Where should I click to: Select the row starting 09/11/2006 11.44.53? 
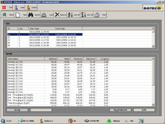pos(45,32)
